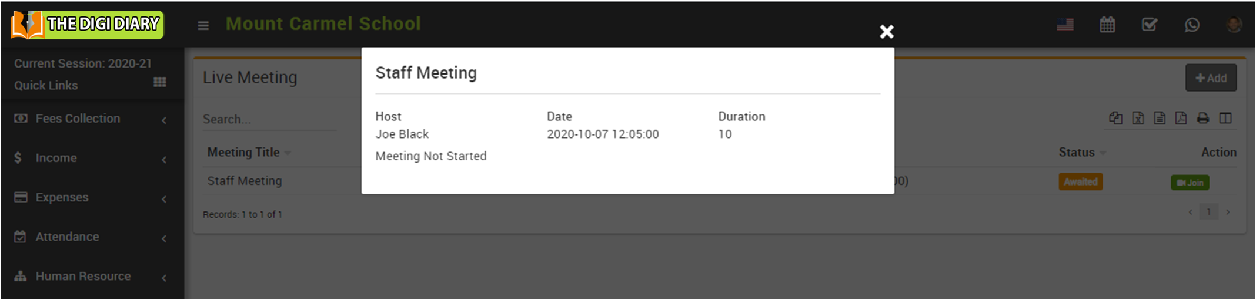Expand the Fees Collection menu

[x=78, y=119]
